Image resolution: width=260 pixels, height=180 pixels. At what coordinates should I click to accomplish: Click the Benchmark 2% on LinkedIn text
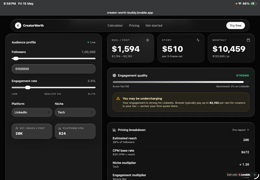(x=233, y=86)
